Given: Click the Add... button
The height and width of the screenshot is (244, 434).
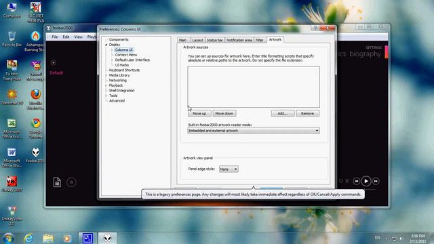Looking at the screenshot, I should (283, 113).
